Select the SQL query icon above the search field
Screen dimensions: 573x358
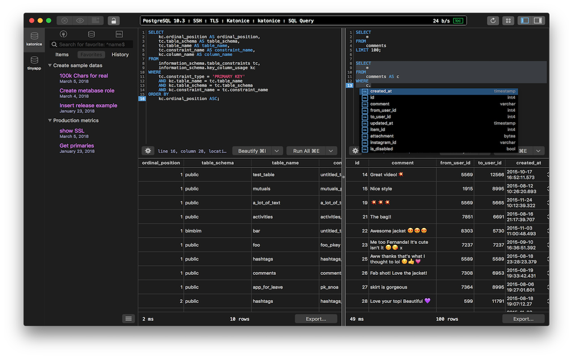(x=119, y=34)
